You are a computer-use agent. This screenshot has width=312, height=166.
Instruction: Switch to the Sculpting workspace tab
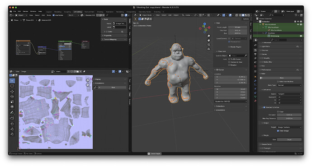pyautogui.click(x=67, y=12)
